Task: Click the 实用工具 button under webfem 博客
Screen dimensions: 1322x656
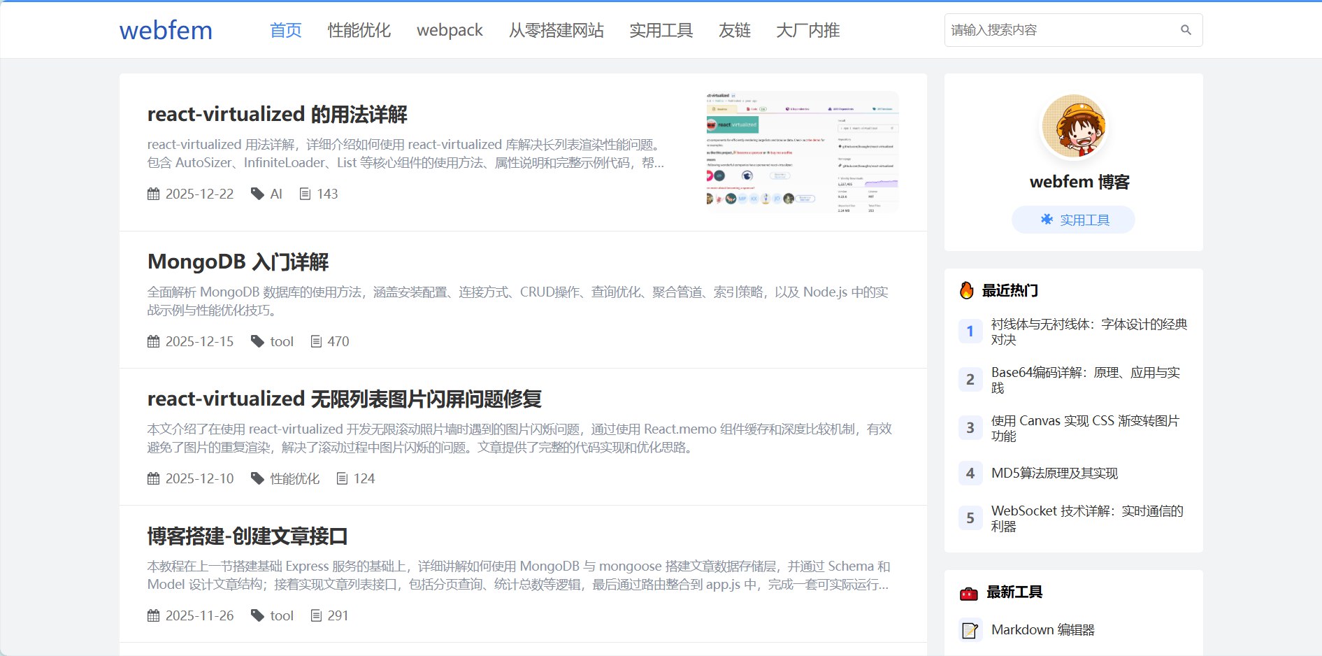Action: click(x=1072, y=219)
